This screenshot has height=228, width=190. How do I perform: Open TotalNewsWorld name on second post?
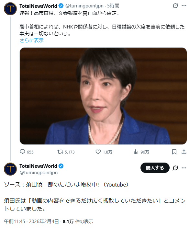coord(38,166)
